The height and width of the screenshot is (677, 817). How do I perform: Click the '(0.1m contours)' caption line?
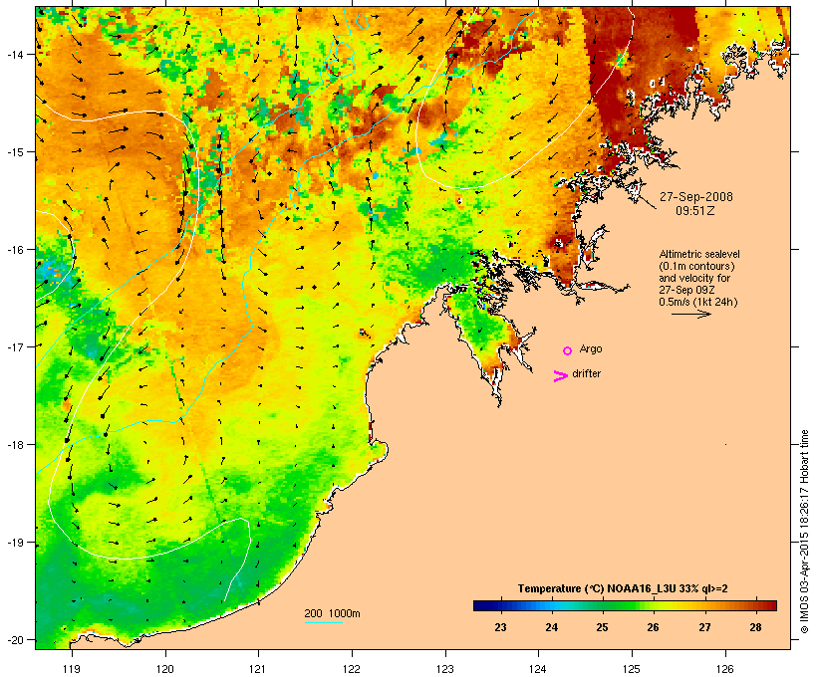pos(696,266)
